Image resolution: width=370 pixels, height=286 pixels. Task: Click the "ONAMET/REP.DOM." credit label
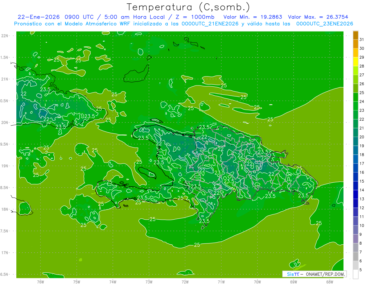325,274
